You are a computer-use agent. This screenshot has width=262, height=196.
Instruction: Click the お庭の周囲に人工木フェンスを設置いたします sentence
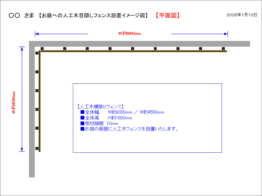tap(129, 129)
